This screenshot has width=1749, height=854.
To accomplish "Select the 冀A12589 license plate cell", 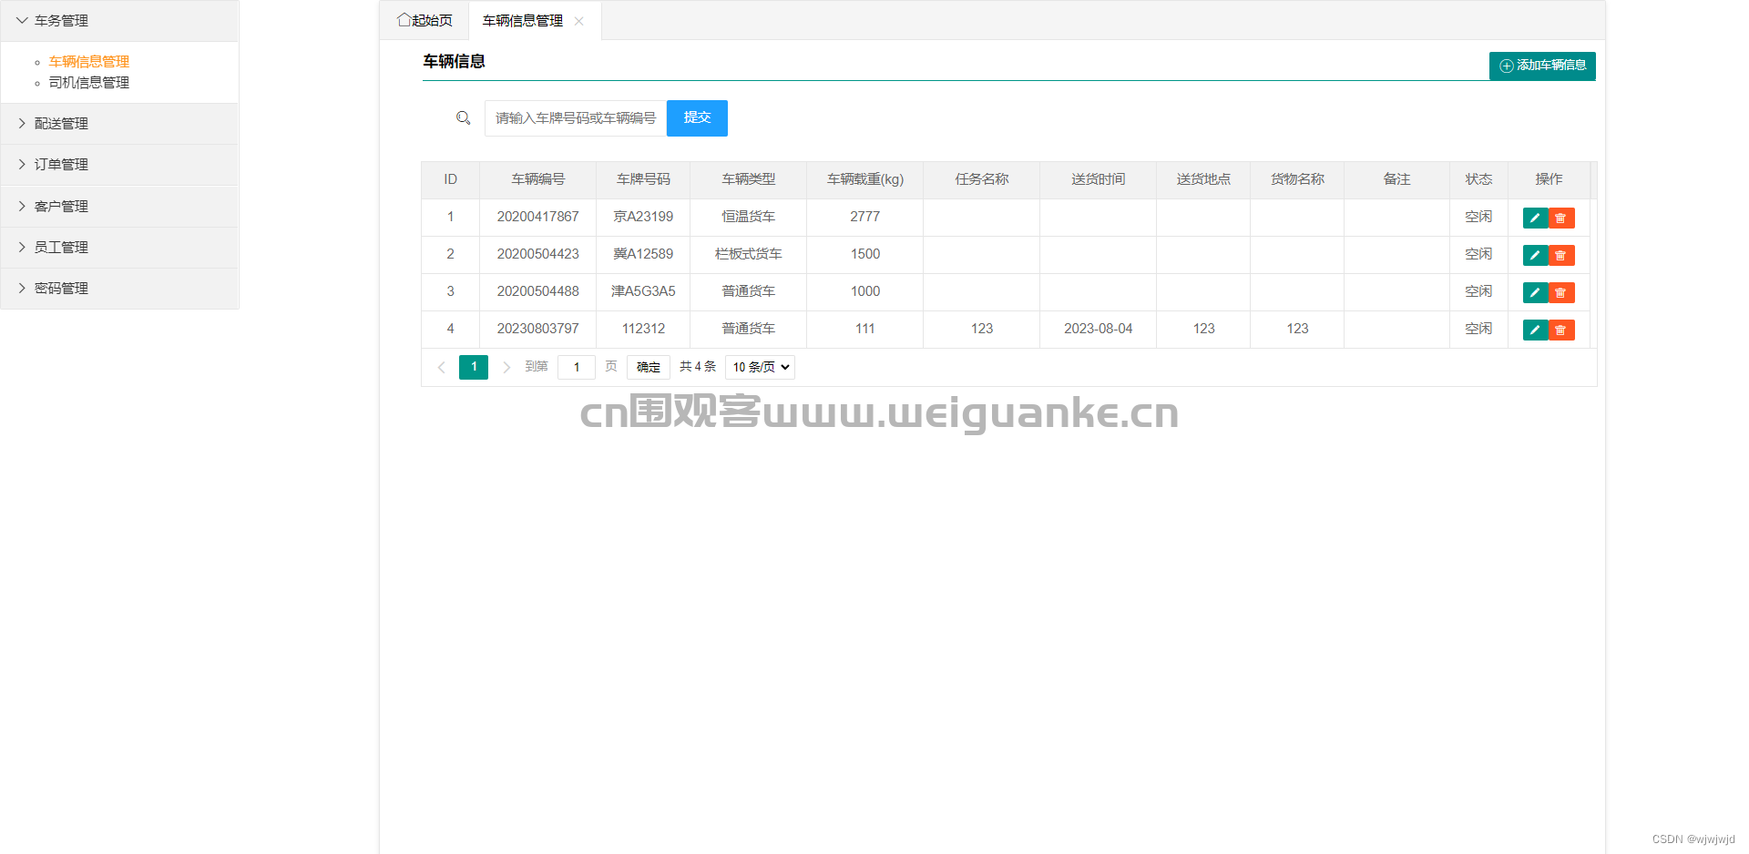I will [x=643, y=254].
